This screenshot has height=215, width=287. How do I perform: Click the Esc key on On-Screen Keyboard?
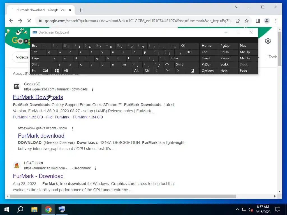36,46
